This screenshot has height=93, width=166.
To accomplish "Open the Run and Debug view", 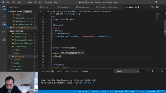I will click(x=4, y=31).
